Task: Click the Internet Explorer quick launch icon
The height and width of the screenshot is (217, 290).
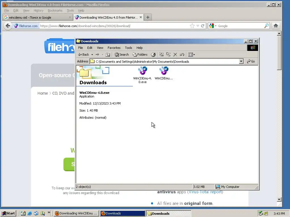Action: (29, 213)
